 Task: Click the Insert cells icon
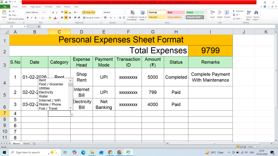click(x=212, y=13)
